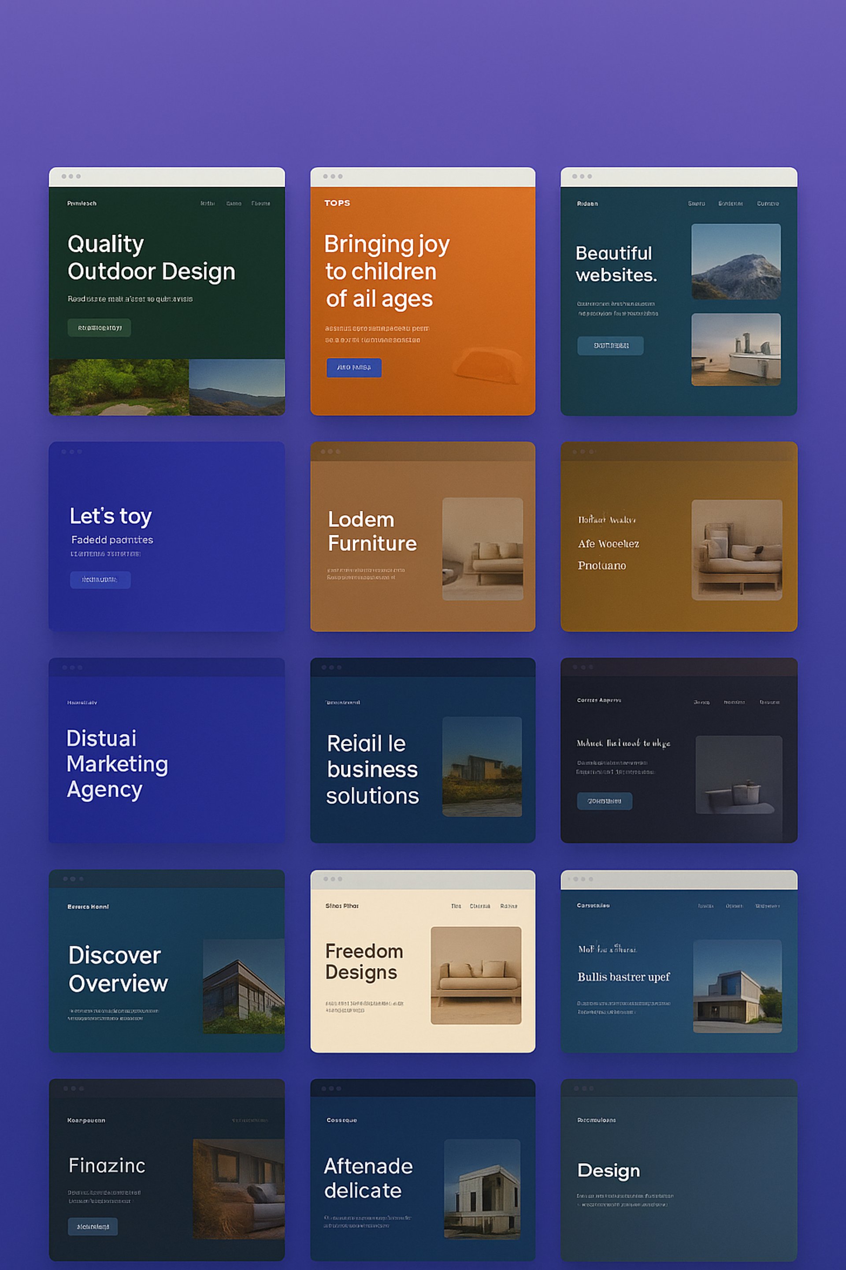Click the TOPS logo in orange card

pos(337,203)
